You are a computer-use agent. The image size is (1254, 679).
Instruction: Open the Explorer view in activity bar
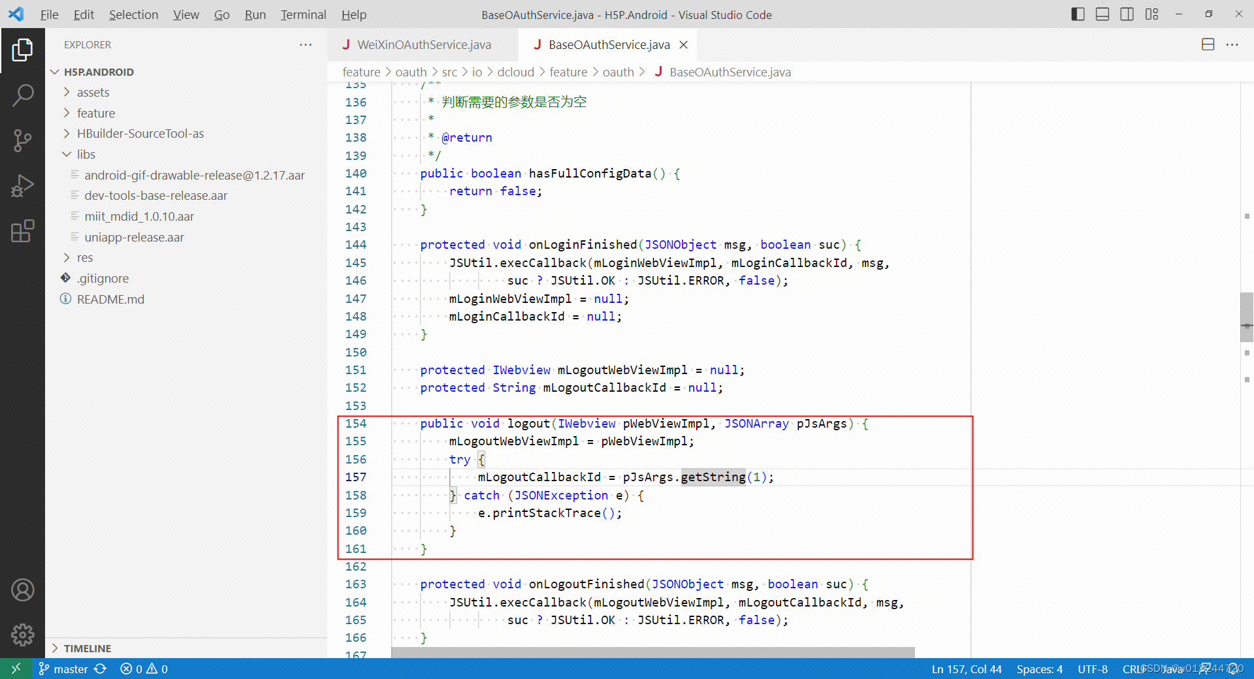tap(22, 50)
